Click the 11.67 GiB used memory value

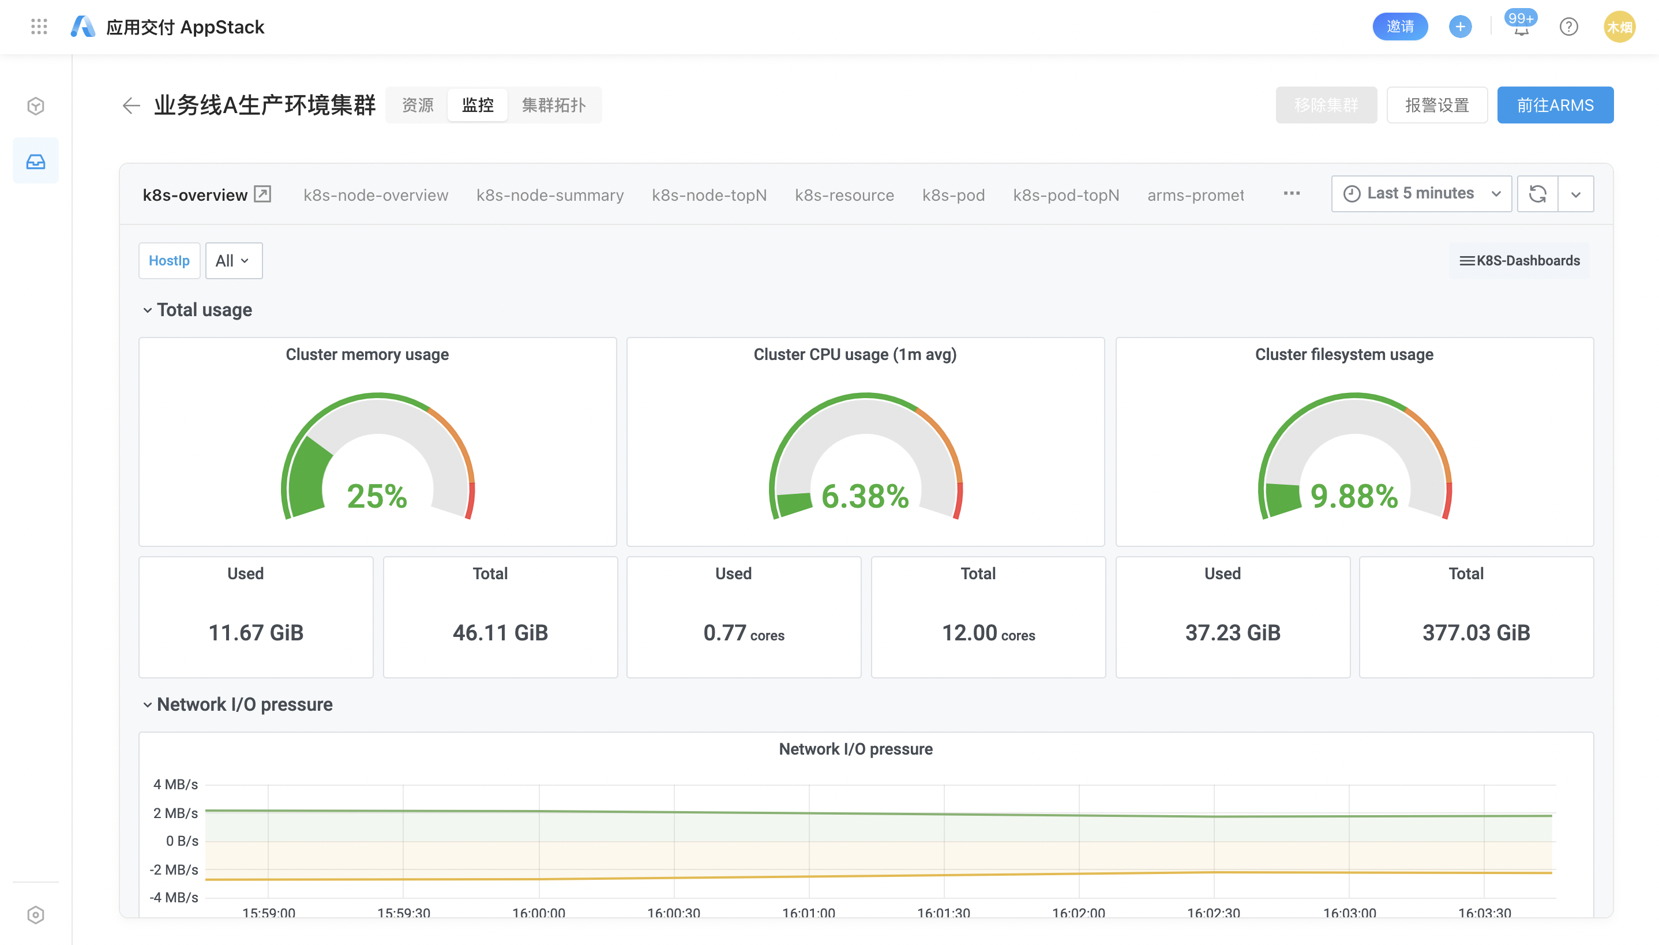256,632
